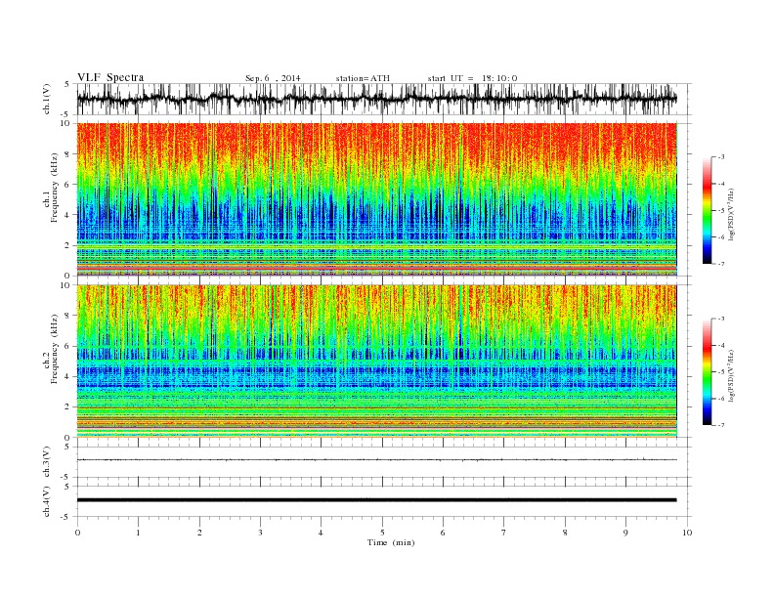Click the ch.1 spectrogram PSD color bar
The height and width of the screenshot is (598, 774).
[708, 211]
